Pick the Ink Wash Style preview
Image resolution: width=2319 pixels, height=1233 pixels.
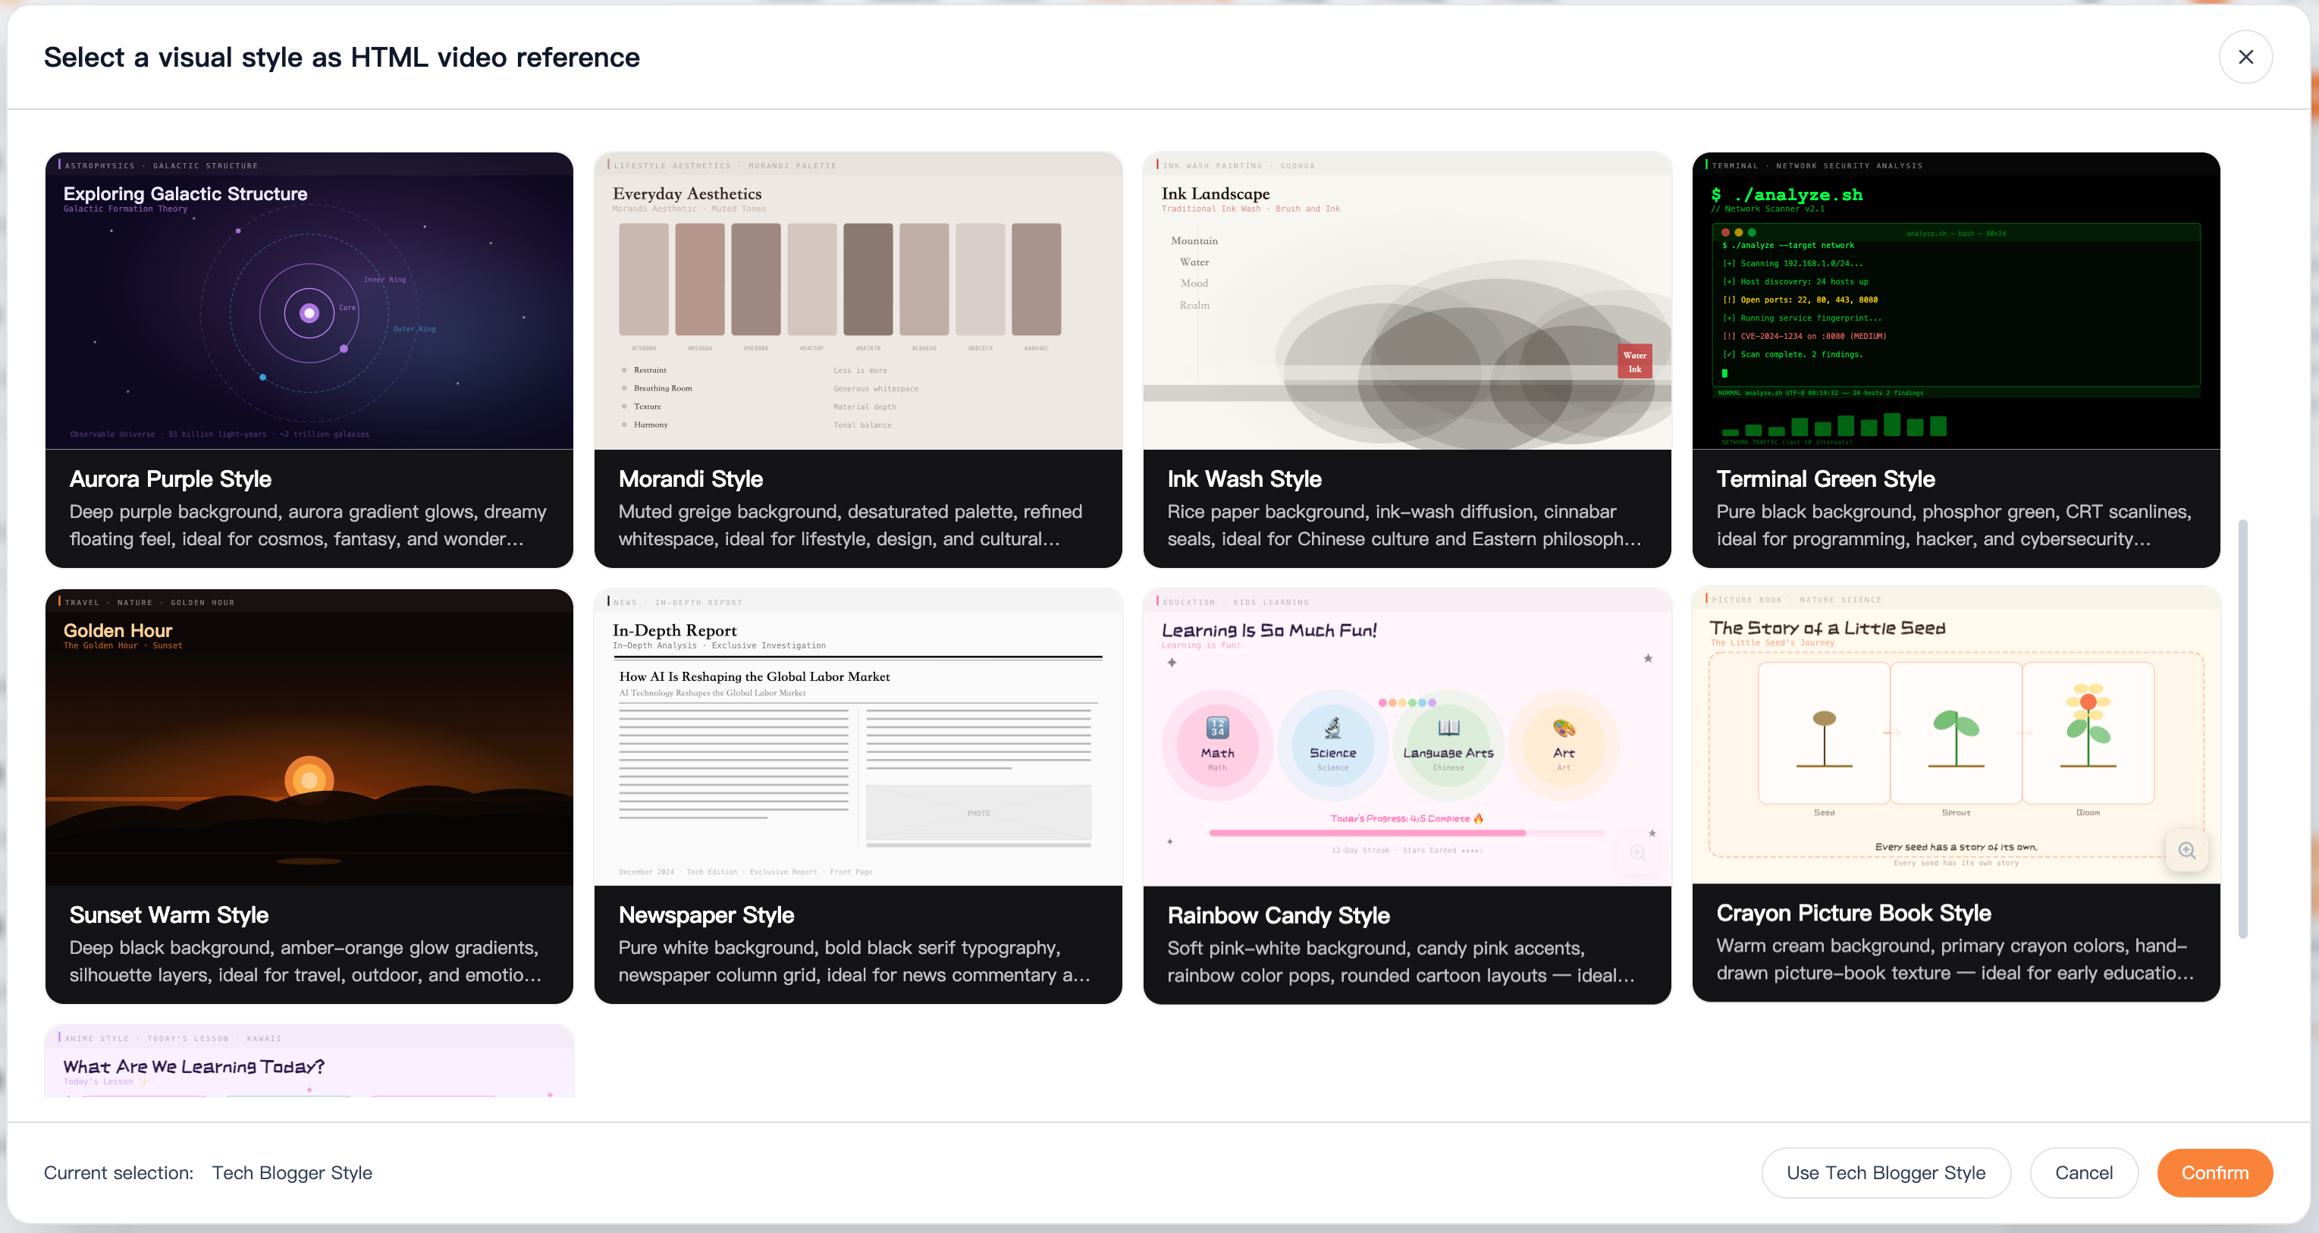(1407, 300)
